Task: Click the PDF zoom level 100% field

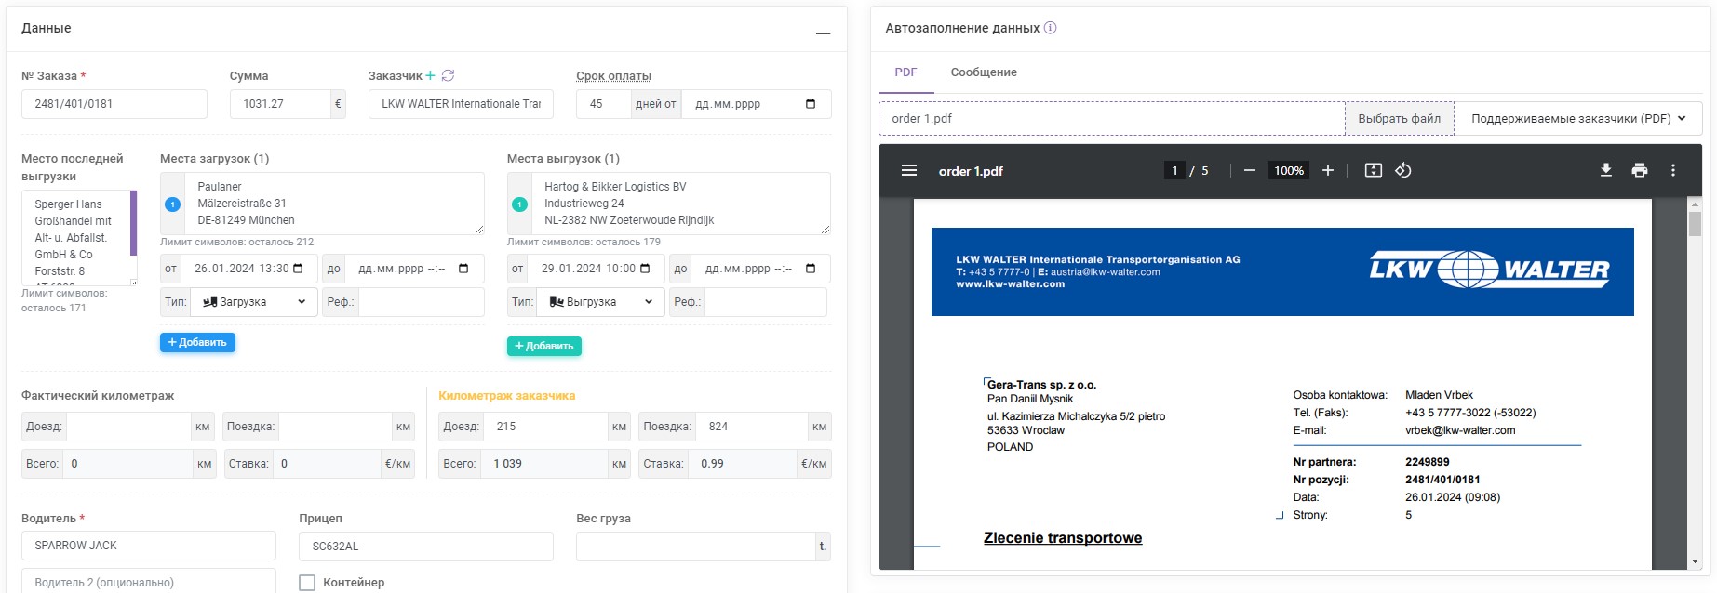Action: (1289, 171)
